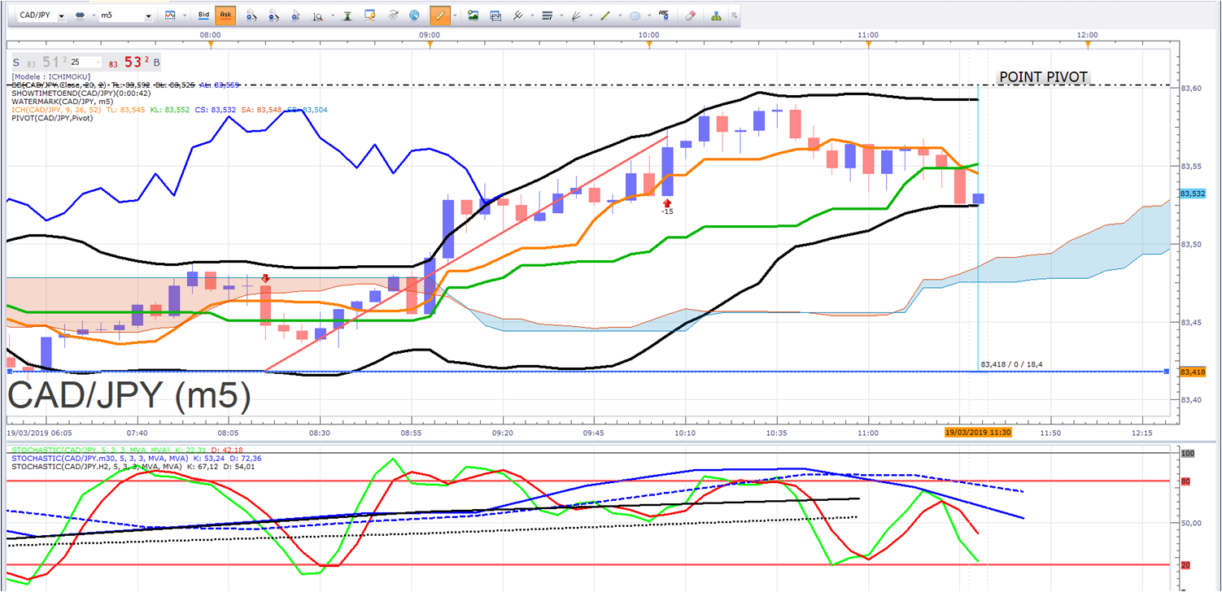The image size is (1222, 592).
Task: Toggle the Ask price button
Action: [x=225, y=15]
